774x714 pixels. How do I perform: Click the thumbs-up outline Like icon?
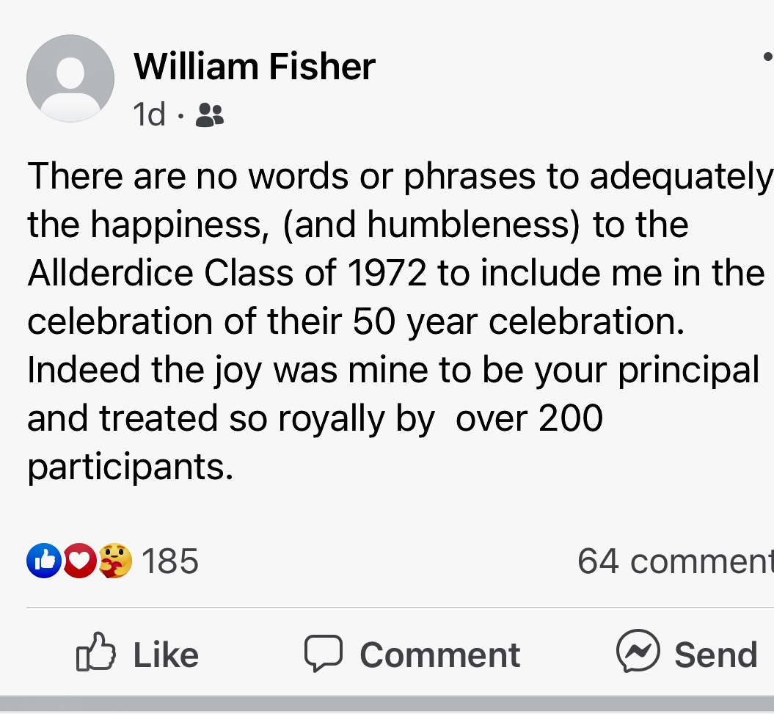coord(96,652)
